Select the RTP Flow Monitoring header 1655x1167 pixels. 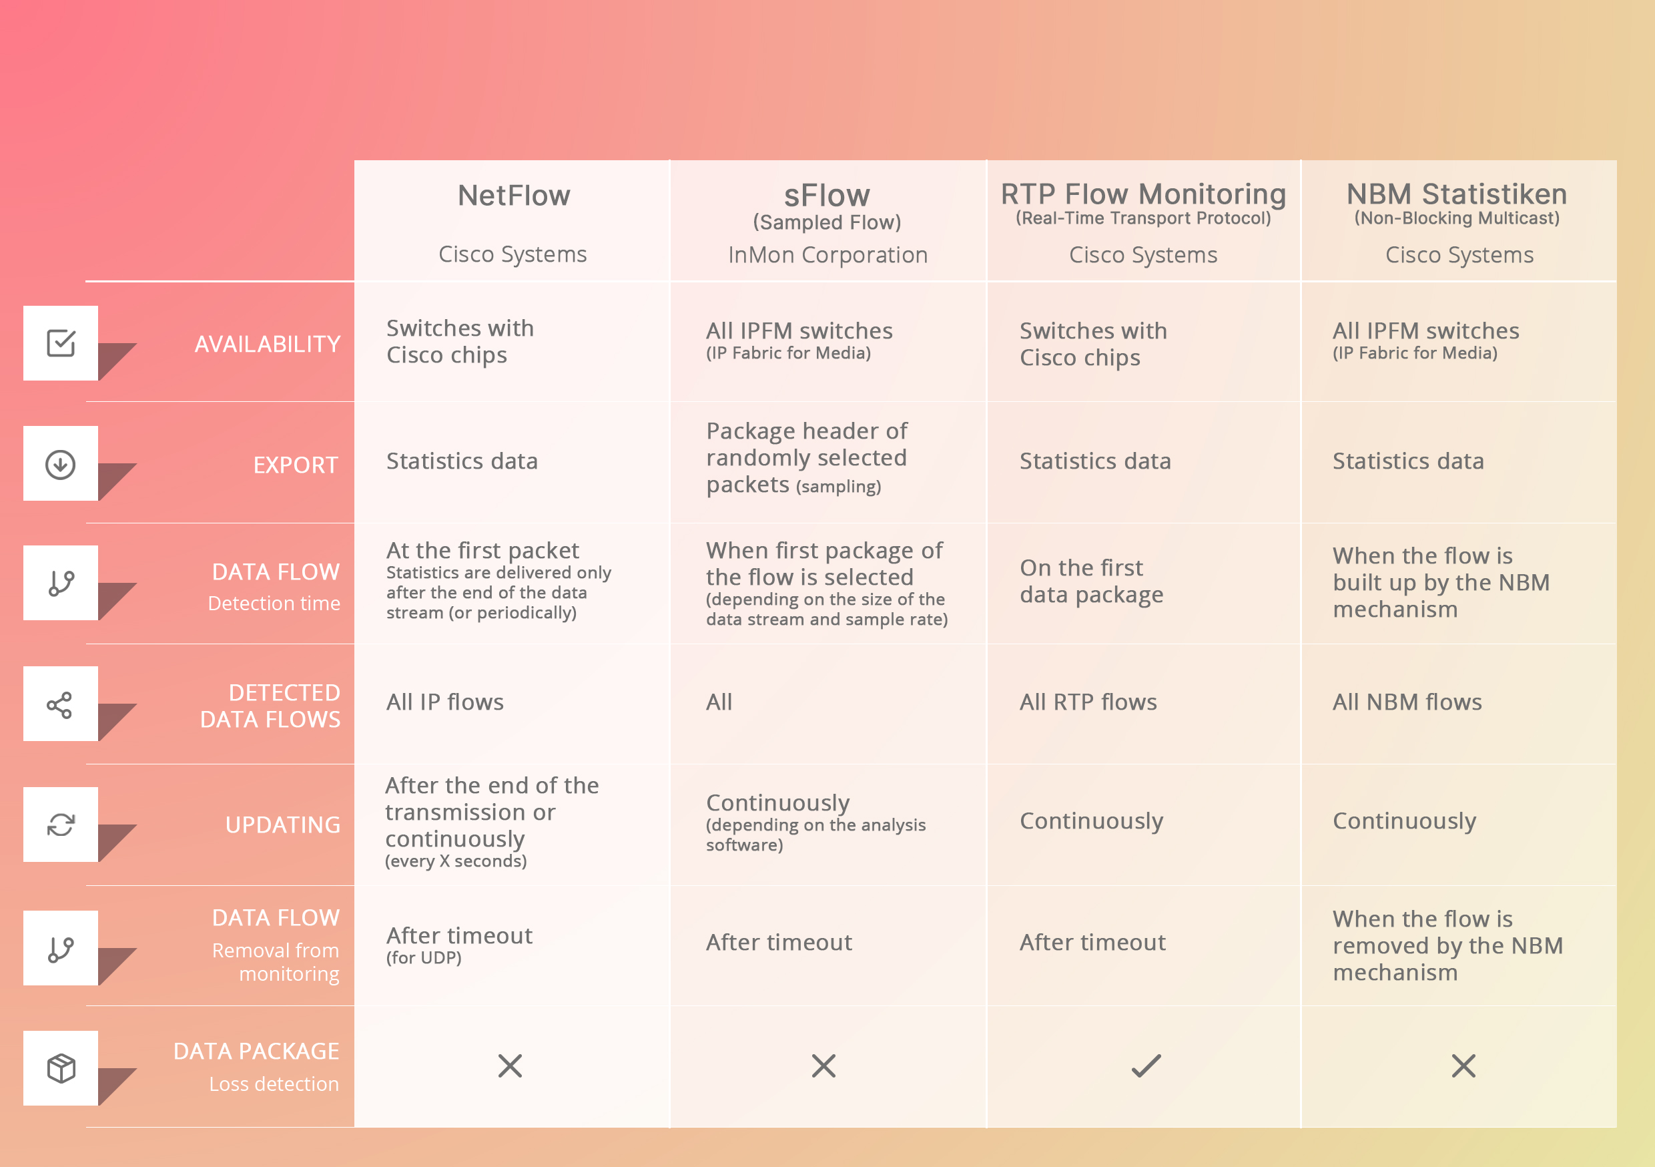[1143, 194]
